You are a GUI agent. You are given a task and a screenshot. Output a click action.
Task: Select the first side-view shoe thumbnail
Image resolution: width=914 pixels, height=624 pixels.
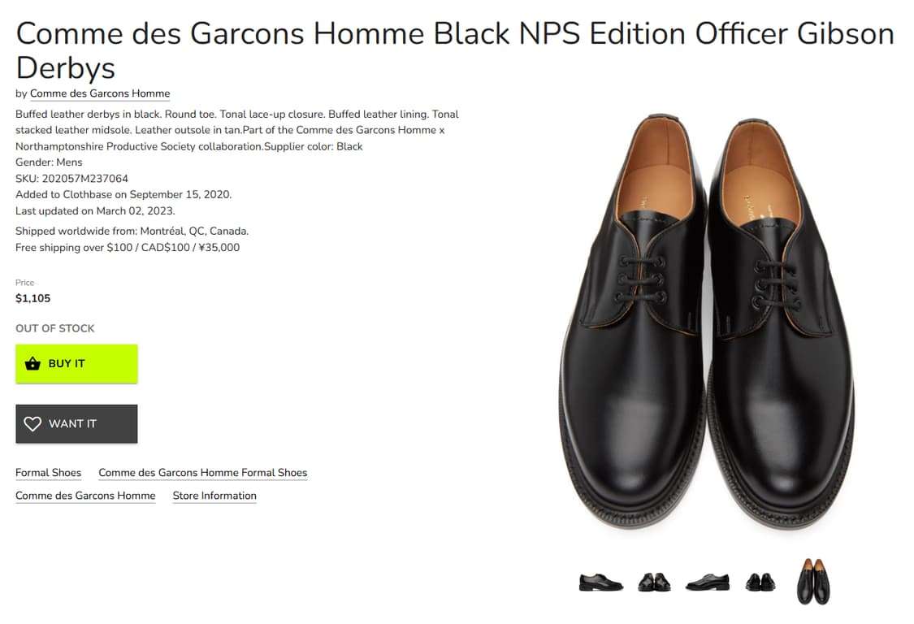point(601,582)
